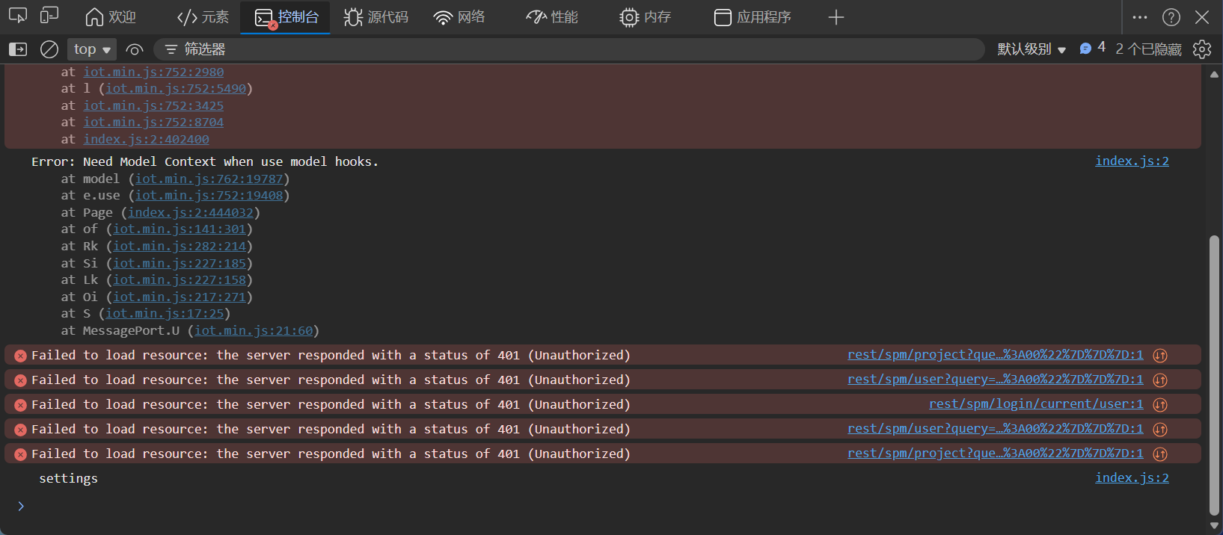Image resolution: width=1223 pixels, height=535 pixels.
Task: Open link iot.min.js:282:214
Action: pos(180,246)
